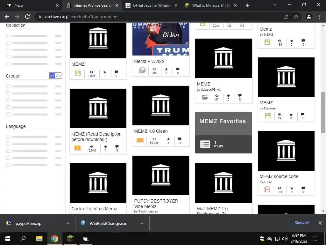
Task: Tick the first Collection filter checkbox
Action: point(8,36)
